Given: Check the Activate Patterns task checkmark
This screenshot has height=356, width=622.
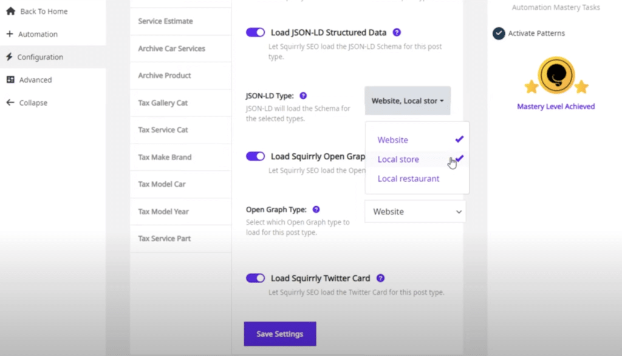Looking at the screenshot, I should (499, 33).
